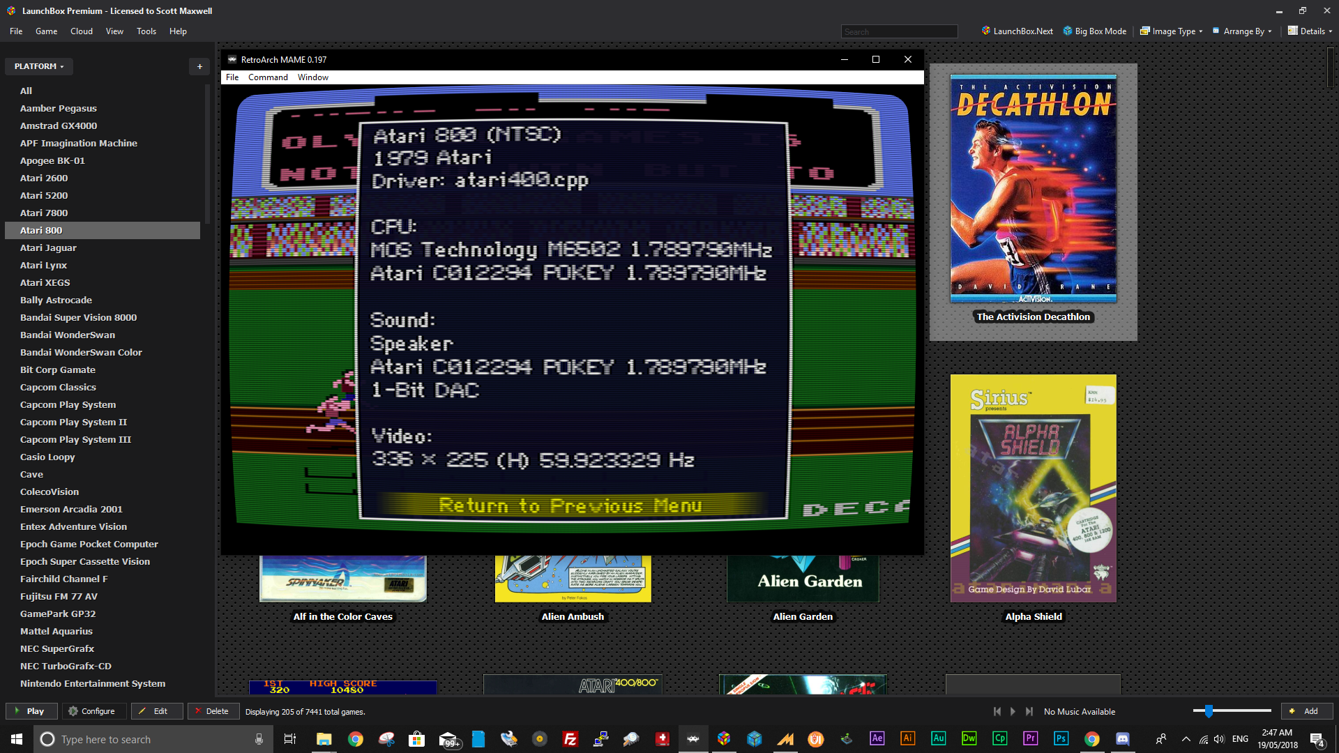Open RetroArch taskbar icon

click(x=693, y=739)
